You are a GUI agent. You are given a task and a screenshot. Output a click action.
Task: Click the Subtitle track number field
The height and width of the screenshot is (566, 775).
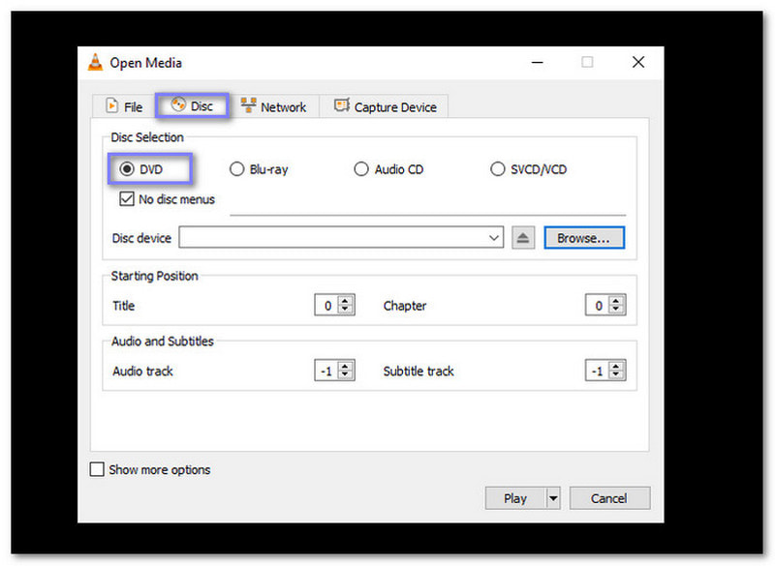coord(597,371)
